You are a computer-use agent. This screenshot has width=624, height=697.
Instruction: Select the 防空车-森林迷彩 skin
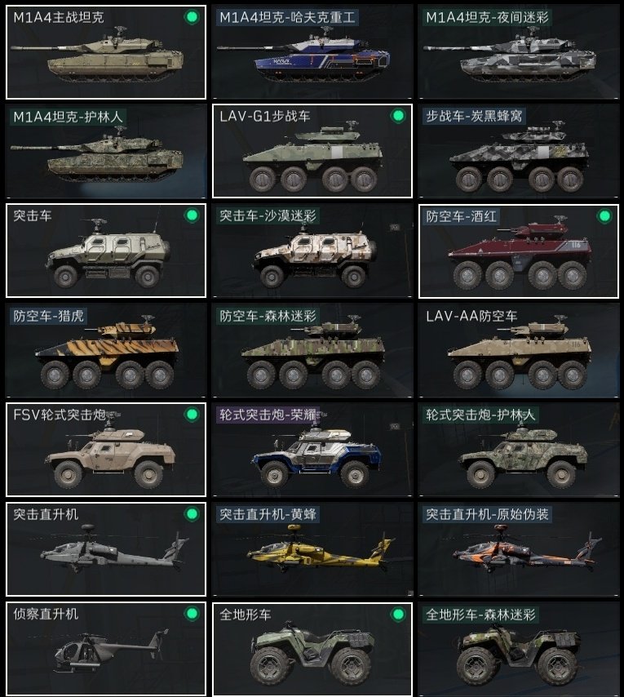(312, 350)
